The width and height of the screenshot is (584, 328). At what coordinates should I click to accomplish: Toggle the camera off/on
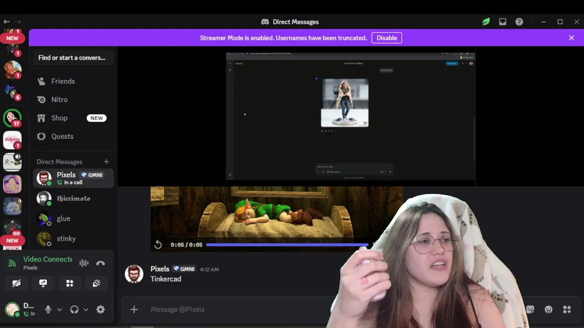coord(16,283)
